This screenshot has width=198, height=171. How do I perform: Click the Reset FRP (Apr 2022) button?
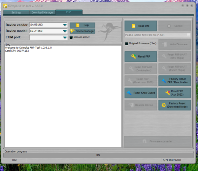174,93
